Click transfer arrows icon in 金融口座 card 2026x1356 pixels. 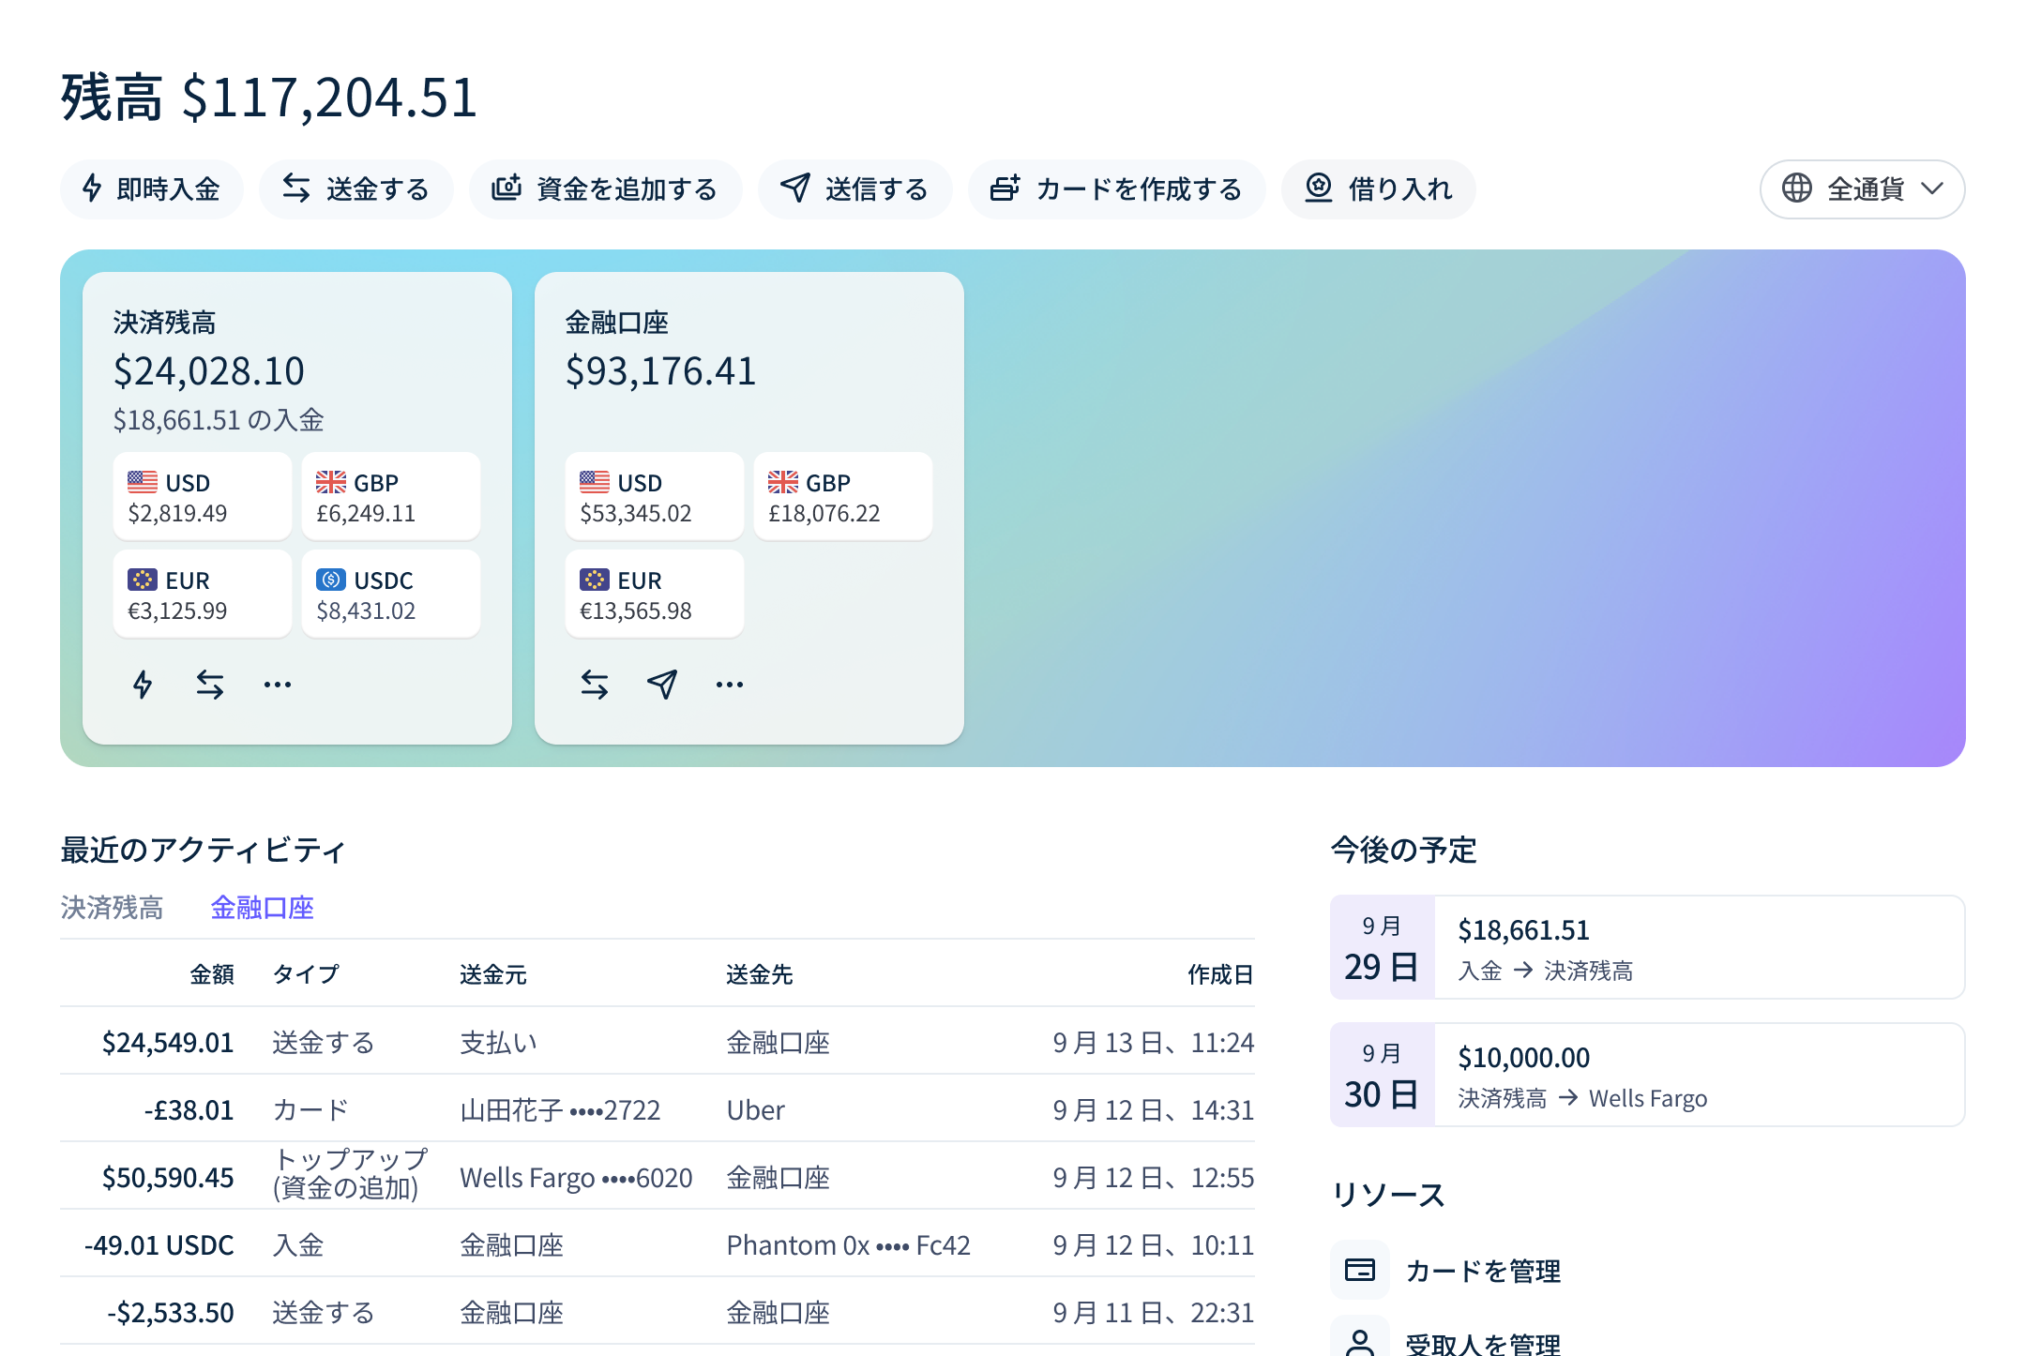pyautogui.click(x=595, y=685)
